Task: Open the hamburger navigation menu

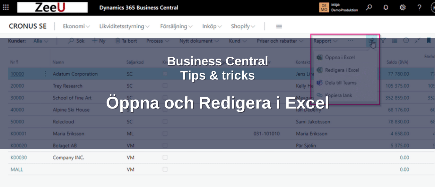Action: click(279, 26)
